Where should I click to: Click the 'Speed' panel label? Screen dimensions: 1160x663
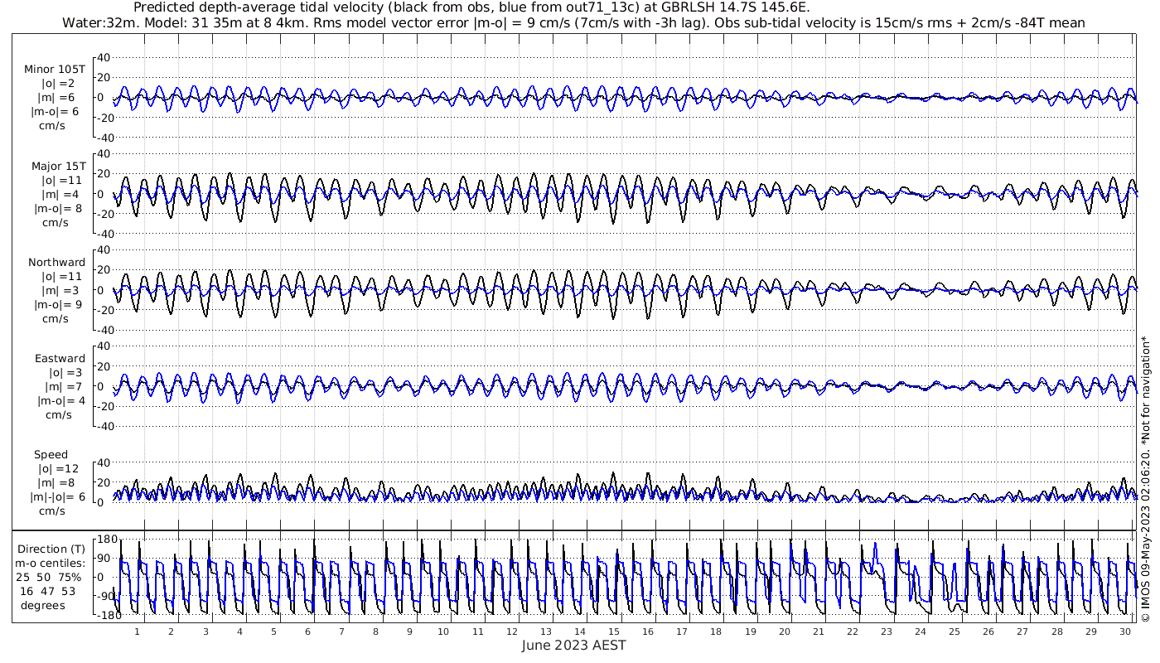[x=51, y=455]
